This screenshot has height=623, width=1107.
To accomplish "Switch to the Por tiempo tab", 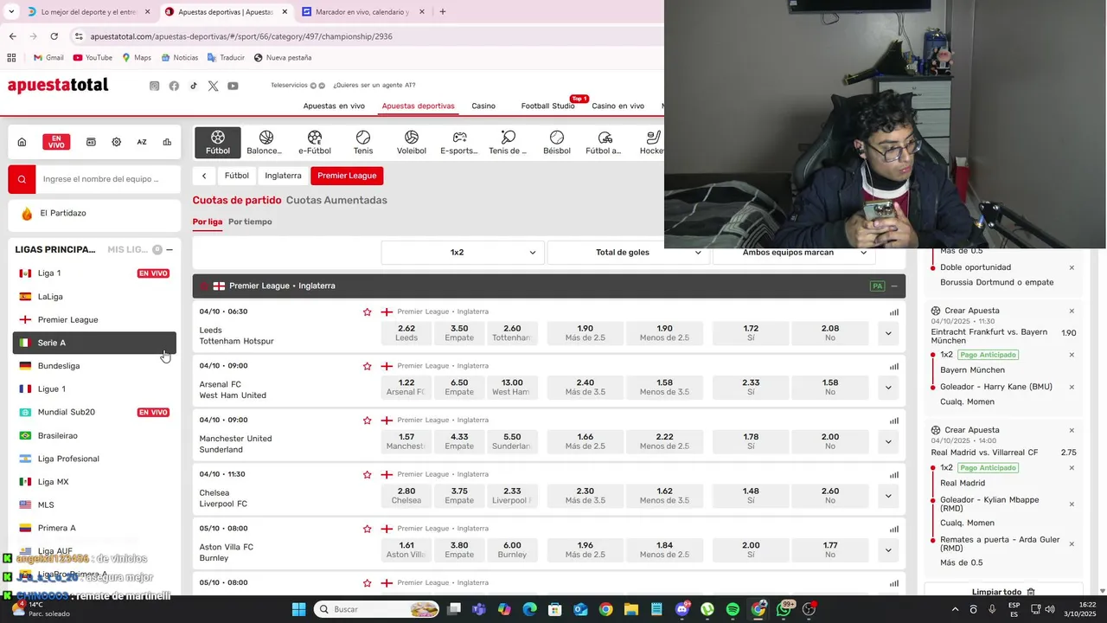I will point(250,222).
